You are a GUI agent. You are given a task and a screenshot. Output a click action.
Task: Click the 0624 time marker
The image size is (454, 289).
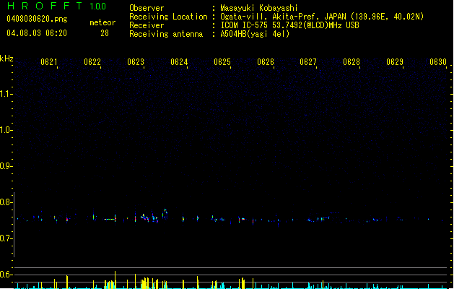(x=179, y=62)
